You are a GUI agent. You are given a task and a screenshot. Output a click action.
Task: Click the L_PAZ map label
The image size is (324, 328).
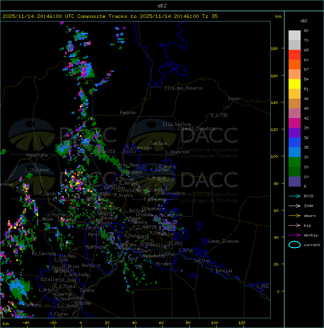tap(263, 286)
